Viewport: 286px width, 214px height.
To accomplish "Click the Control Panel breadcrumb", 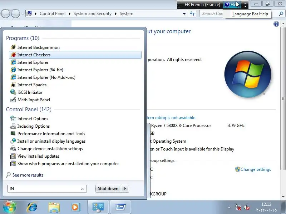I will [x=53, y=14].
